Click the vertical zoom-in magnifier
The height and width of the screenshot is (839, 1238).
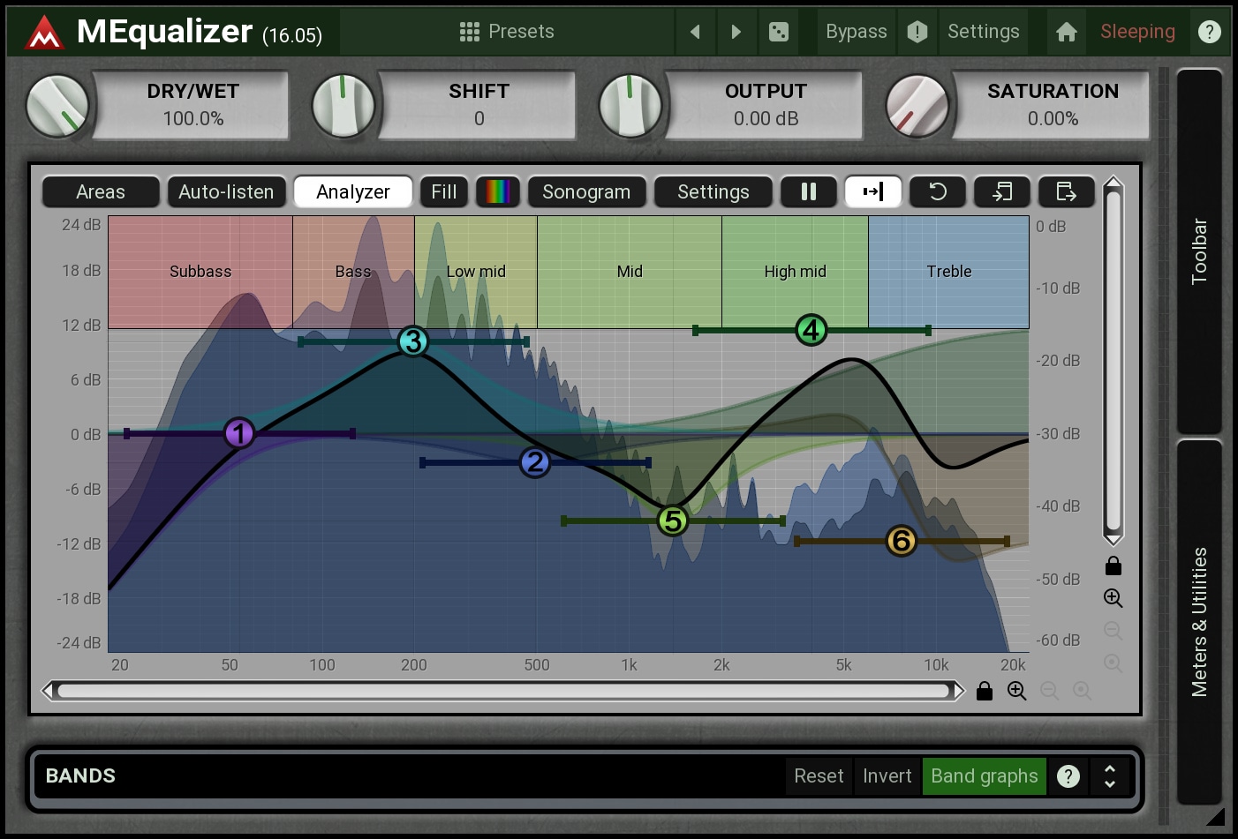[x=1113, y=598]
